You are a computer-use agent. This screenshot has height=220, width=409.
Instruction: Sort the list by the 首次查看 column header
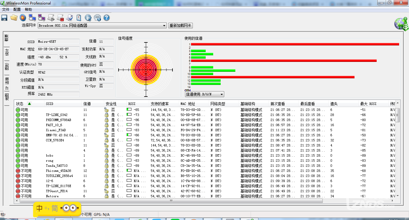[x=284, y=104]
